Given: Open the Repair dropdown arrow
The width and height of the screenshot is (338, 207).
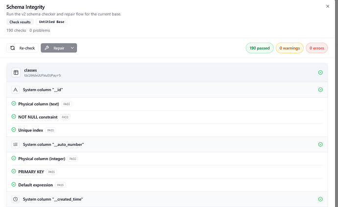Looking at the screenshot, I should (x=72, y=48).
